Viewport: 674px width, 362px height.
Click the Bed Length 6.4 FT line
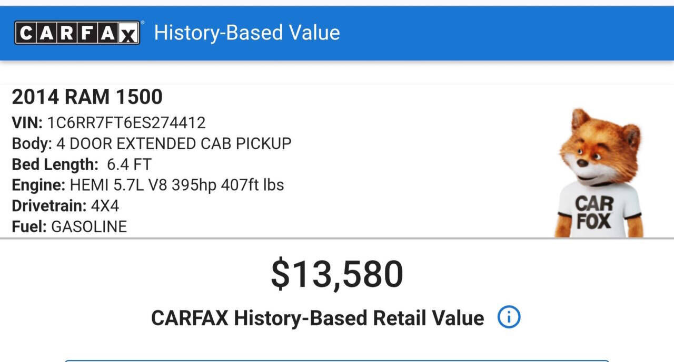82,164
